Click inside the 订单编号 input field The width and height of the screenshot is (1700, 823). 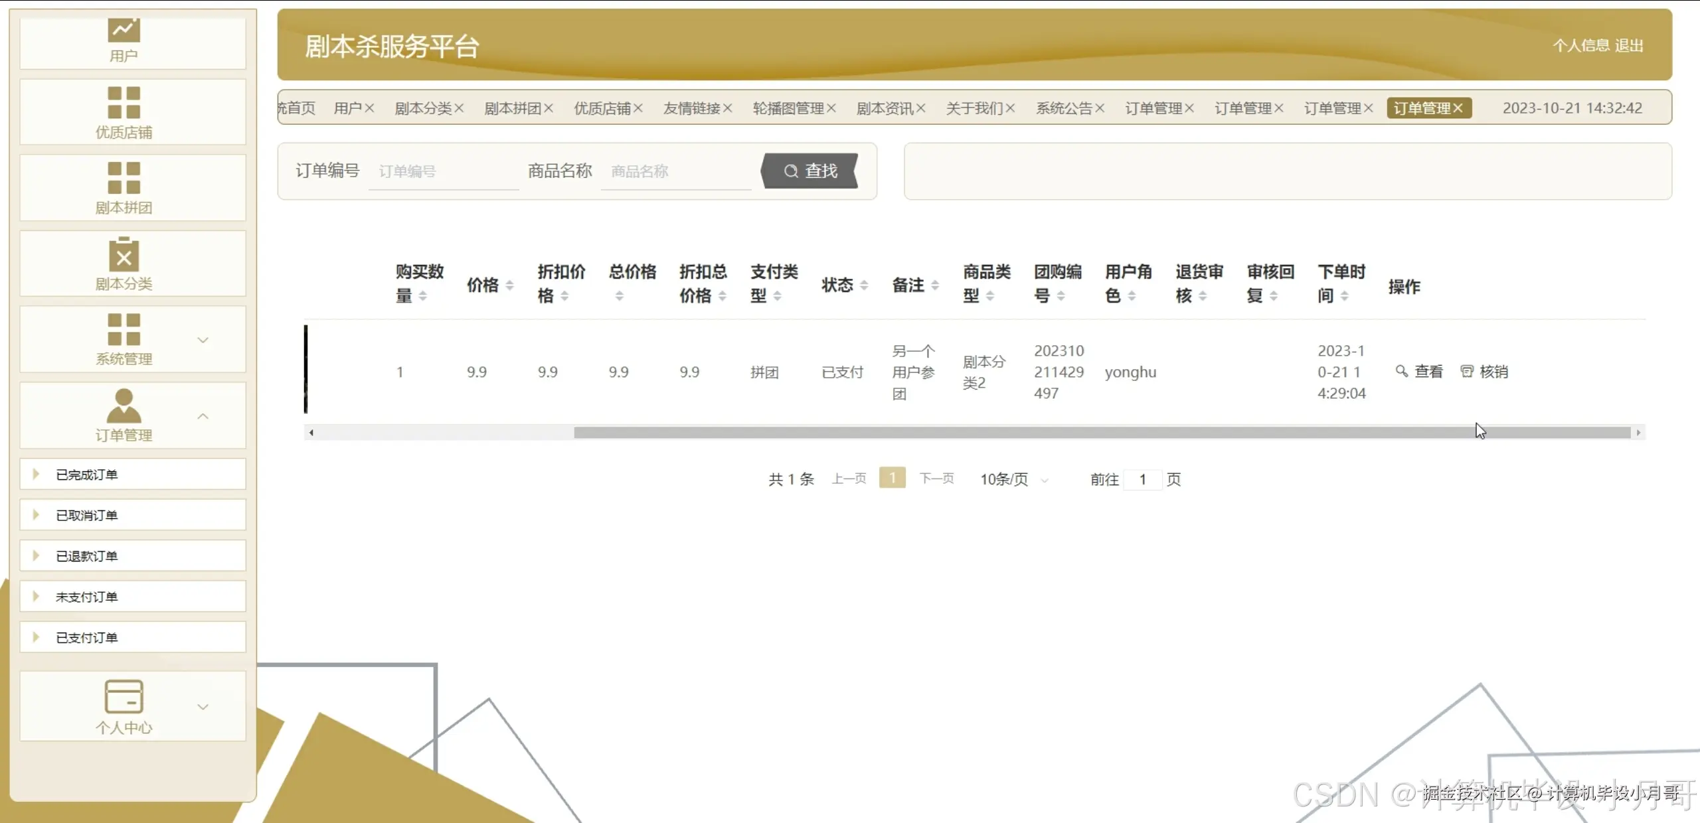pyautogui.click(x=443, y=171)
